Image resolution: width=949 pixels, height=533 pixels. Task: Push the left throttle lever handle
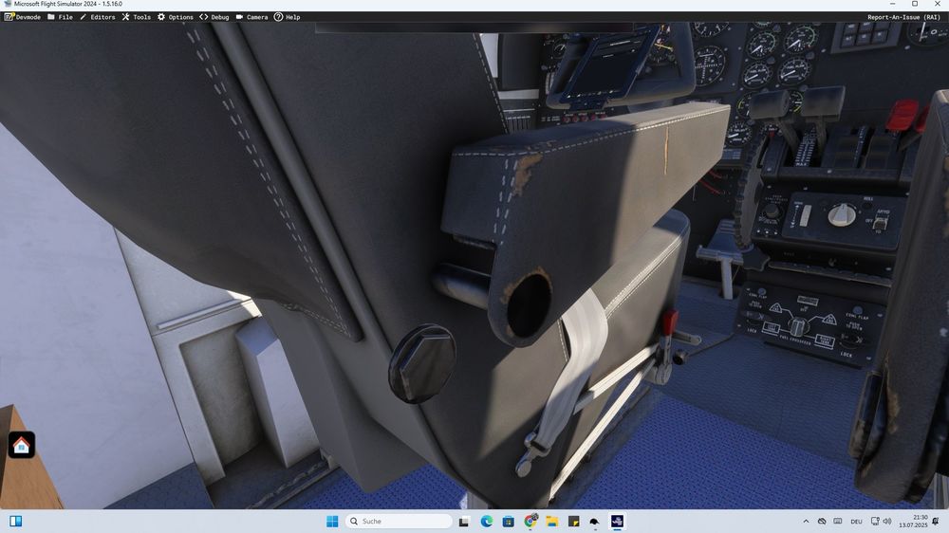pyautogui.click(x=769, y=104)
